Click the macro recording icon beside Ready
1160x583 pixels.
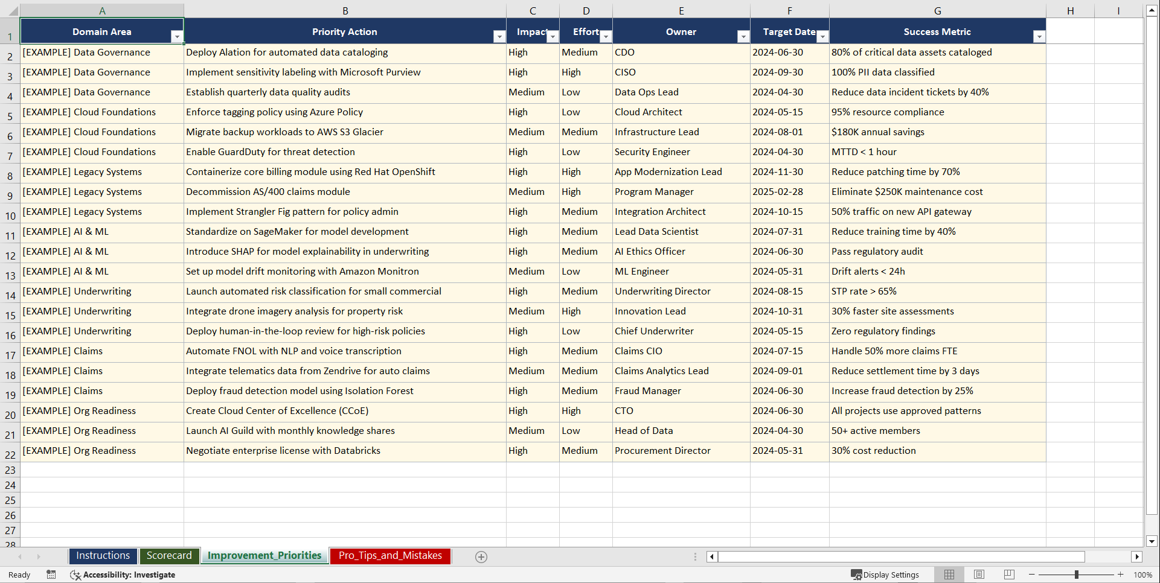pyautogui.click(x=51, y=575)
